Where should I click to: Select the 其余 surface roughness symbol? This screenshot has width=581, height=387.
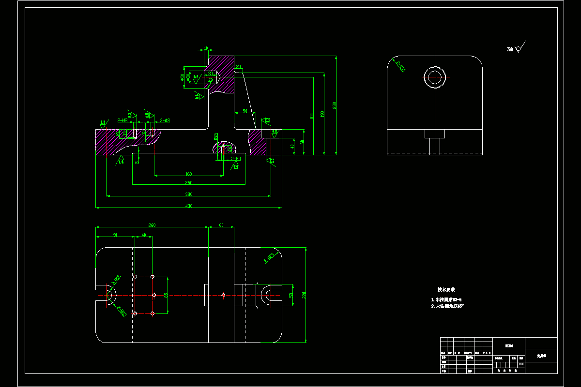(516, 48)
